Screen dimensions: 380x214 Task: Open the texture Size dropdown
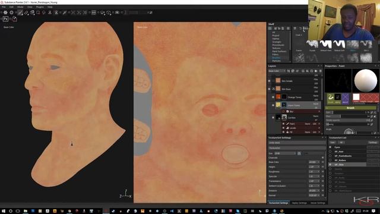pos(285,153)
